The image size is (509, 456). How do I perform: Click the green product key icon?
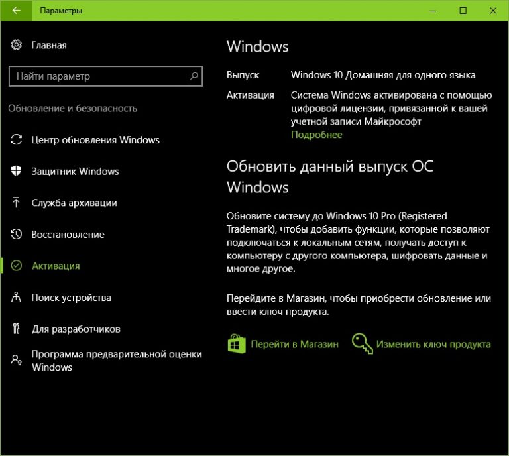point(362,344)
